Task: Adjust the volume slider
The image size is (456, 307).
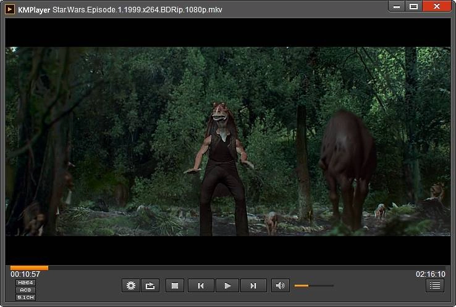Action: tap(314, 285)
